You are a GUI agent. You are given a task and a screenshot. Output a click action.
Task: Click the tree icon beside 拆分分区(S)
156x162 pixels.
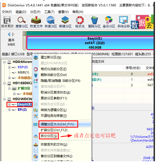point(36,136)
